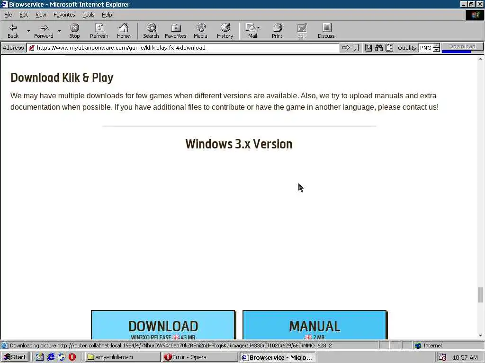
Task: Click the 10:57 AM clock
Action: click(465, 357)
